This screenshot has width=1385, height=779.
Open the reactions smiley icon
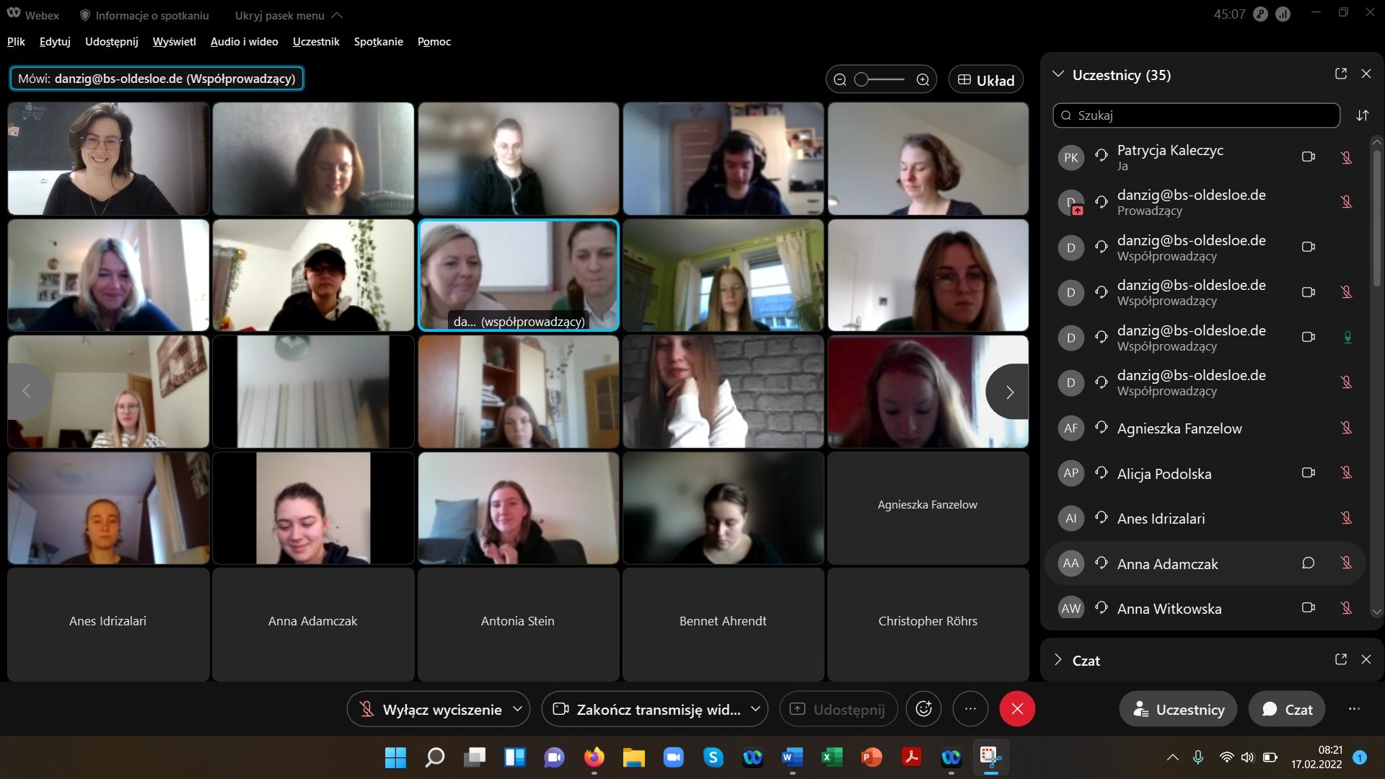924,709
